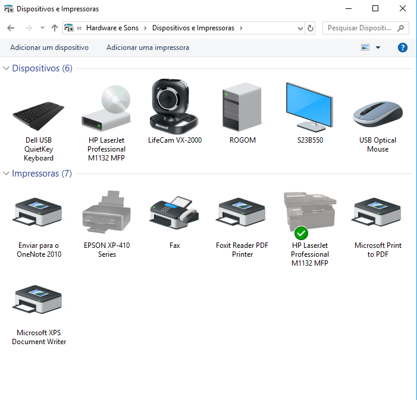Click the USB Optical Mouse label

pos(378,144)
